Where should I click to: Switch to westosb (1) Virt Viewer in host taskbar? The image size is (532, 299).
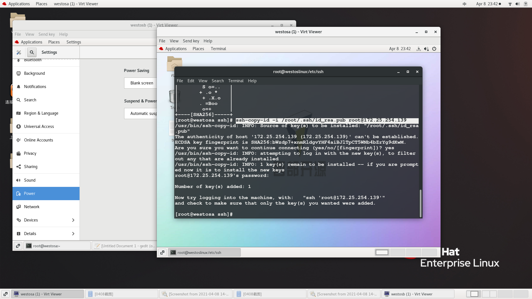418,294
